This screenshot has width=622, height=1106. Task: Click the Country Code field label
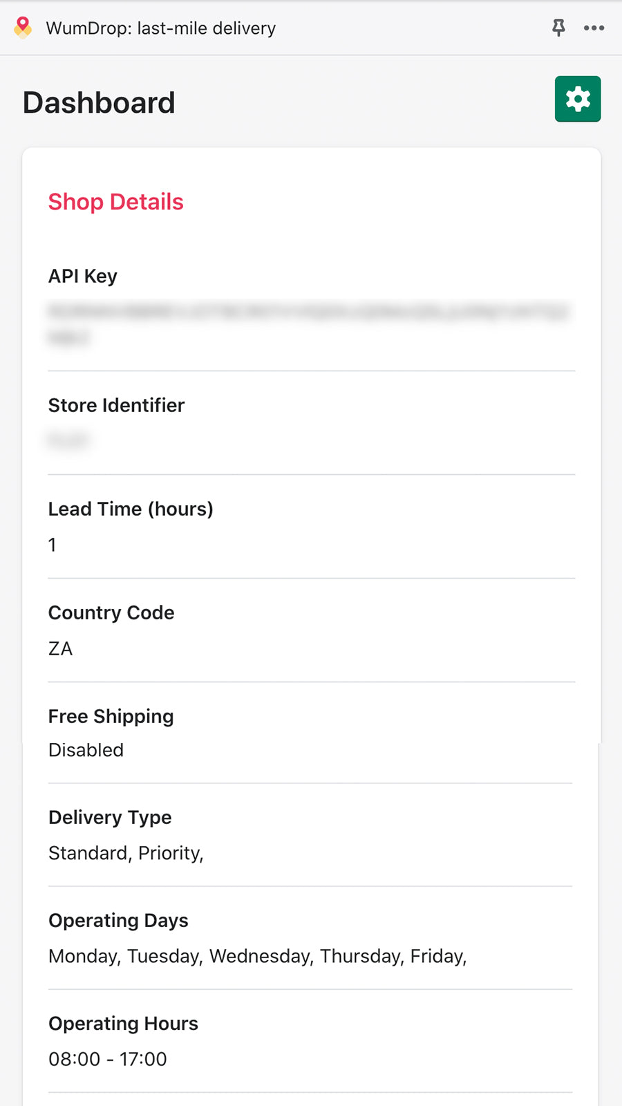point(111,613)
